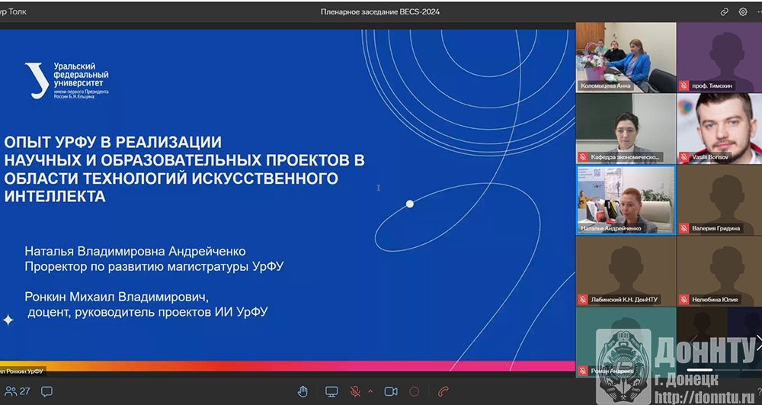Open the participants list showing 27
The width and height of the screenshot is (762, 405).
[17, 391]
